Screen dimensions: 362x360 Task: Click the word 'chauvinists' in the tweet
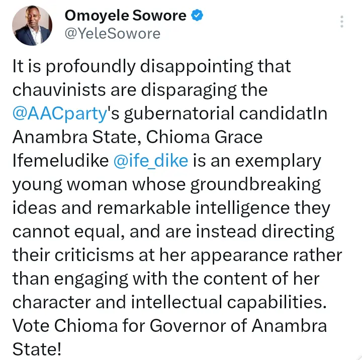63,90
